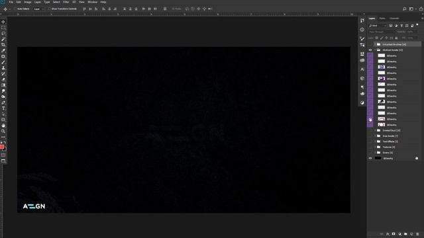This screenshot has width=424, height=238.
Task: Click the share icon at top right
Action: point(421,9)
